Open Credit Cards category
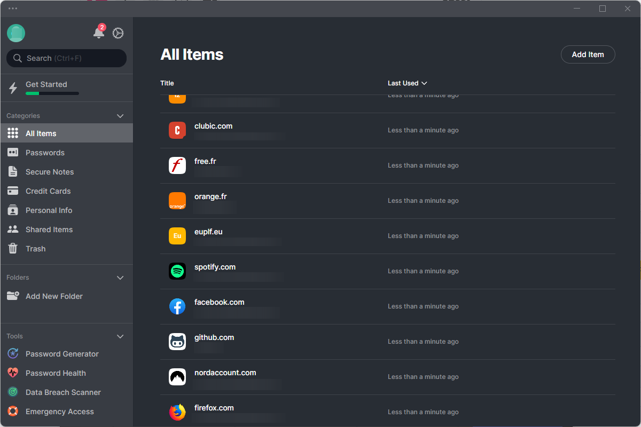 coord(48,191)
